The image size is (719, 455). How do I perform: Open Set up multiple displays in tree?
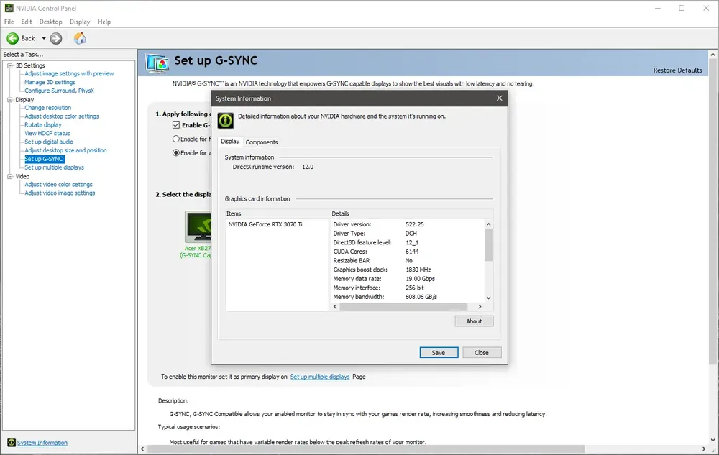55,167
